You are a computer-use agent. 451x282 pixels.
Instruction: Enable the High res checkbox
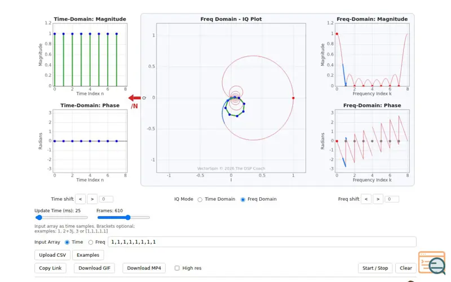click(x=177, y=268)
